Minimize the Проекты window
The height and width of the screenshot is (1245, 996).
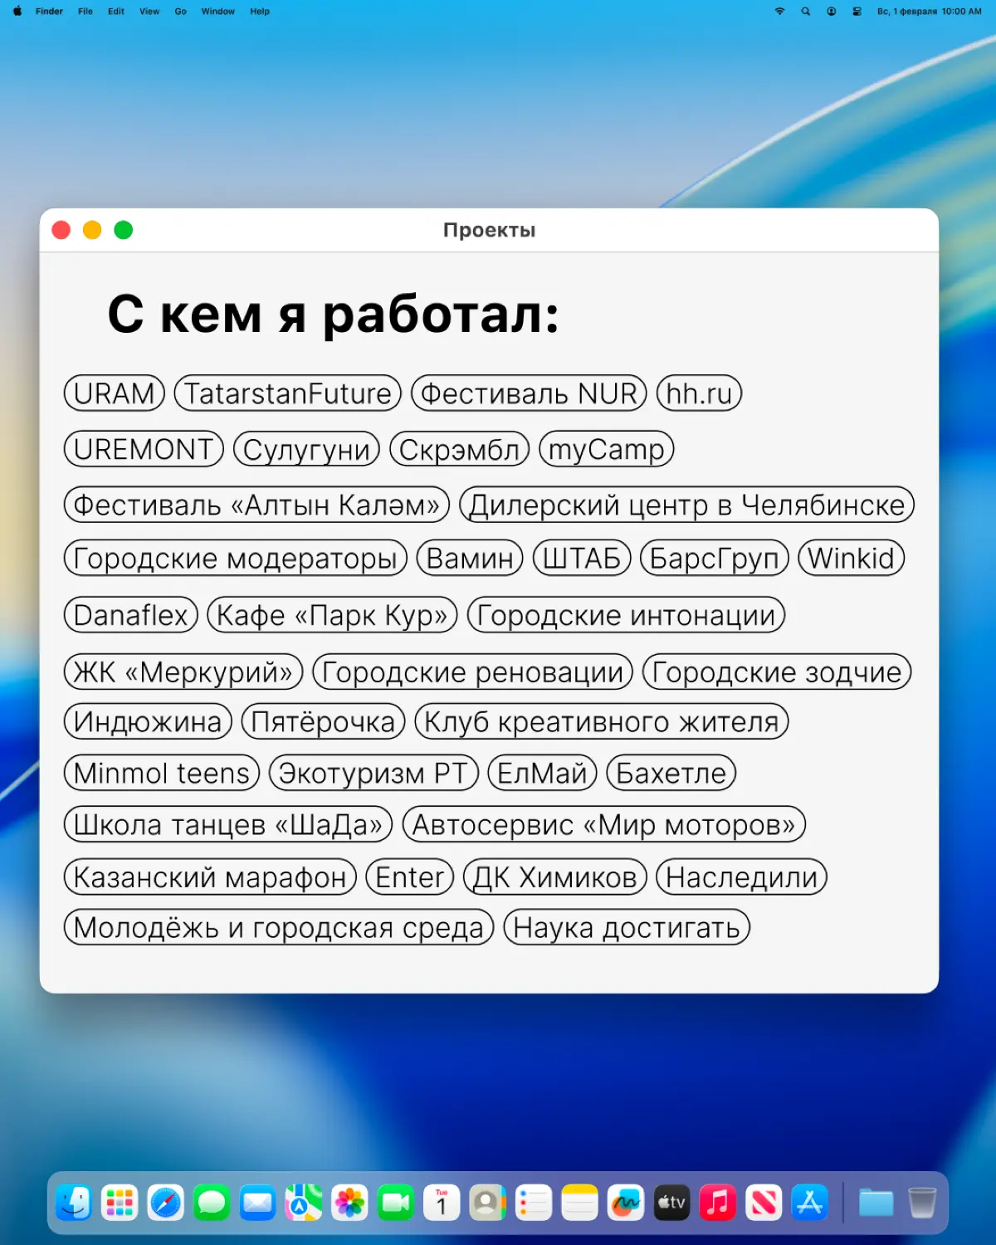coord(92,230)
